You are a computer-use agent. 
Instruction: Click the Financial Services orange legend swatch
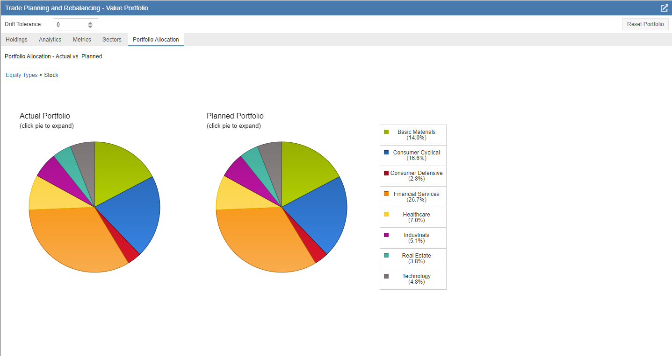(x=386, y=194)
